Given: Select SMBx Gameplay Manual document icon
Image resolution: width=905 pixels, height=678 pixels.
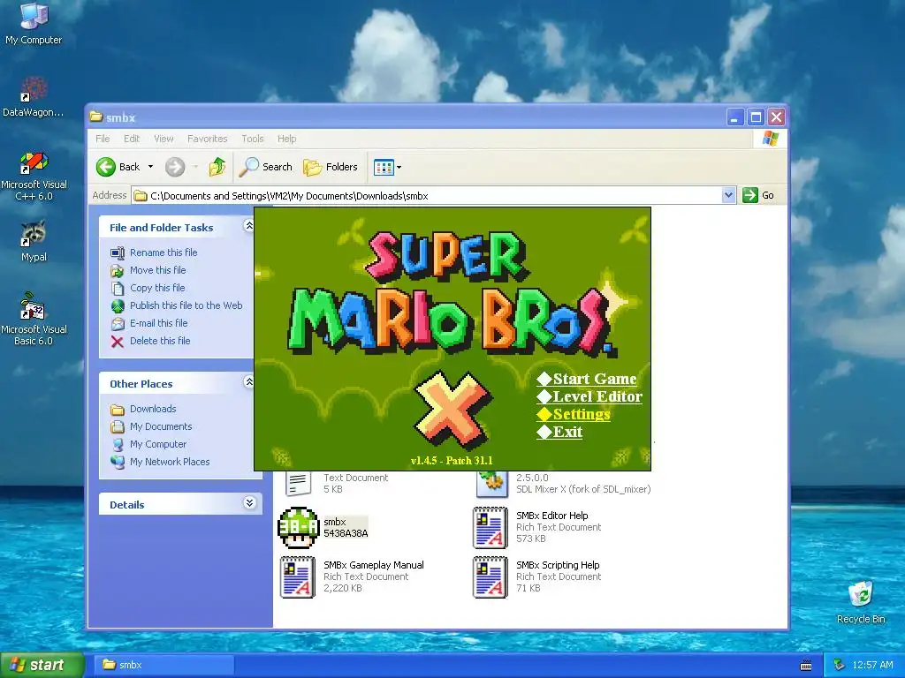Looking at the screenshot, I should click(x=298, y=576).
